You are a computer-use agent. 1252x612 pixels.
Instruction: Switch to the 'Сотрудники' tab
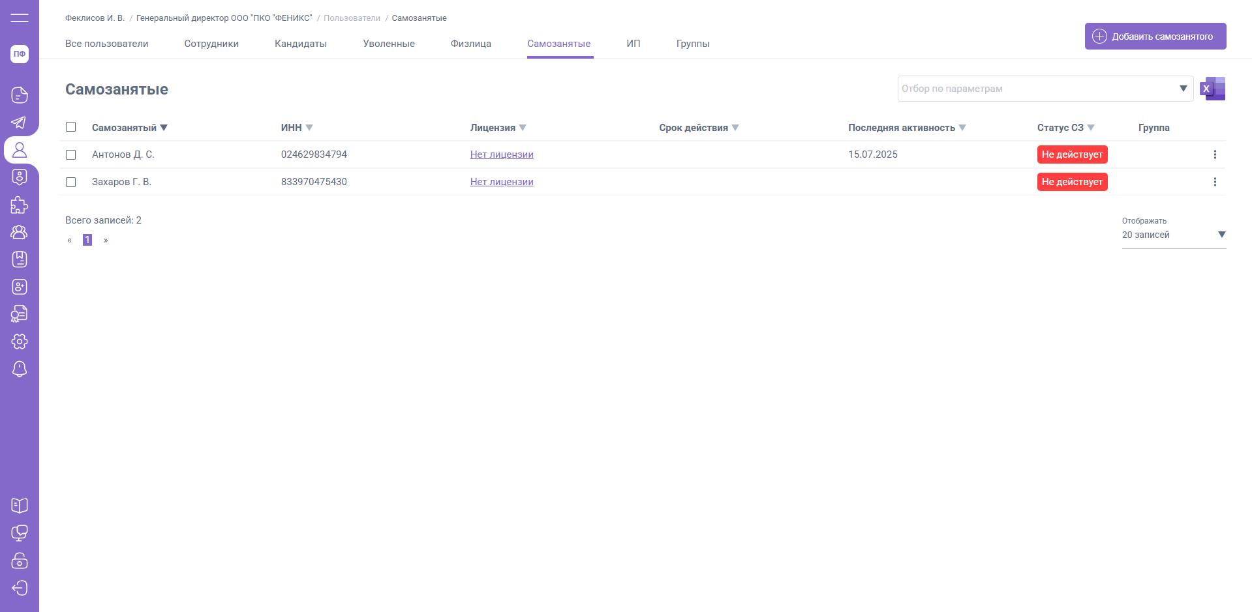pyautogui.click(x=211, y=44)
